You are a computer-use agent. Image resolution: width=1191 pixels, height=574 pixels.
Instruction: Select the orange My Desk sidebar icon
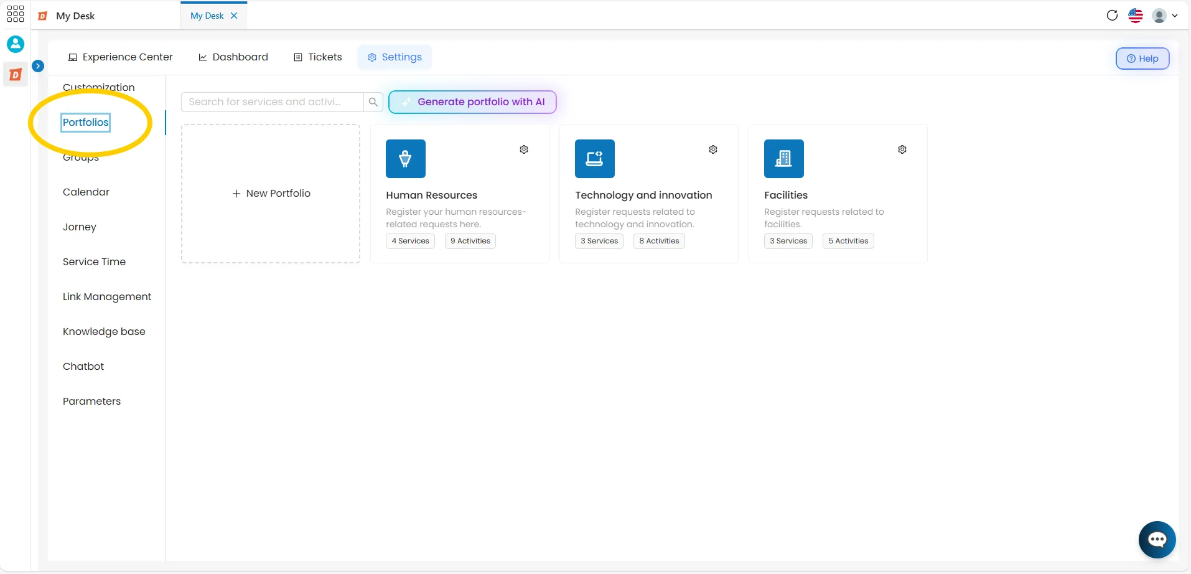pyautogui.click(x=16, y=75)
